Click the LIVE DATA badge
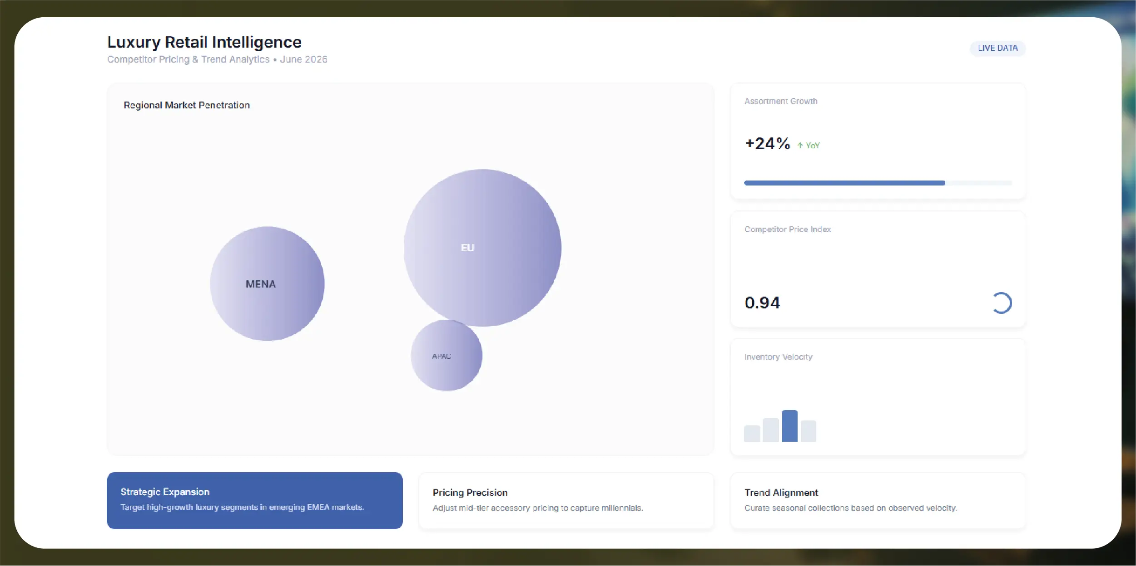 [997, 48]
